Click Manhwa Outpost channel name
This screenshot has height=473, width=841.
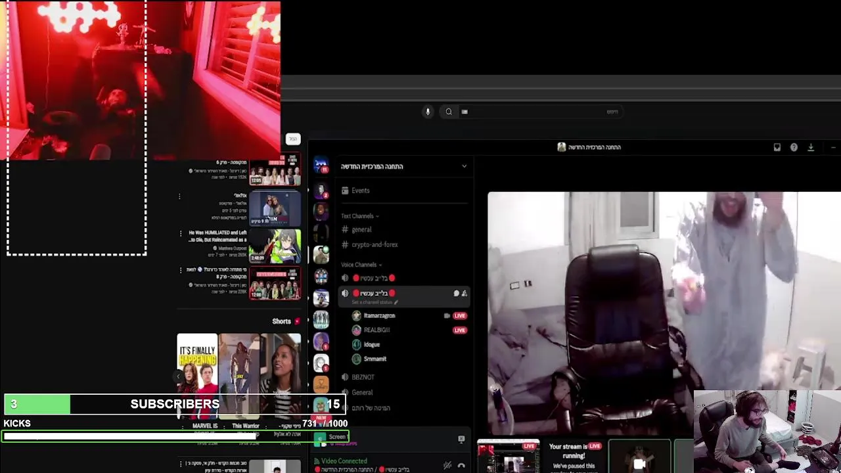tap(231, 249)
